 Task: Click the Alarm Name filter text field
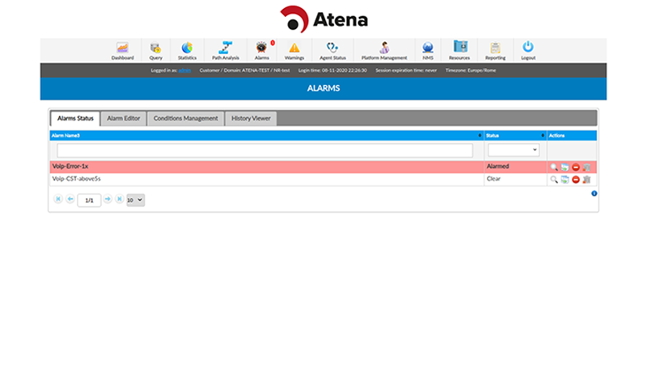pyautogui.click(x=264, y=150)
